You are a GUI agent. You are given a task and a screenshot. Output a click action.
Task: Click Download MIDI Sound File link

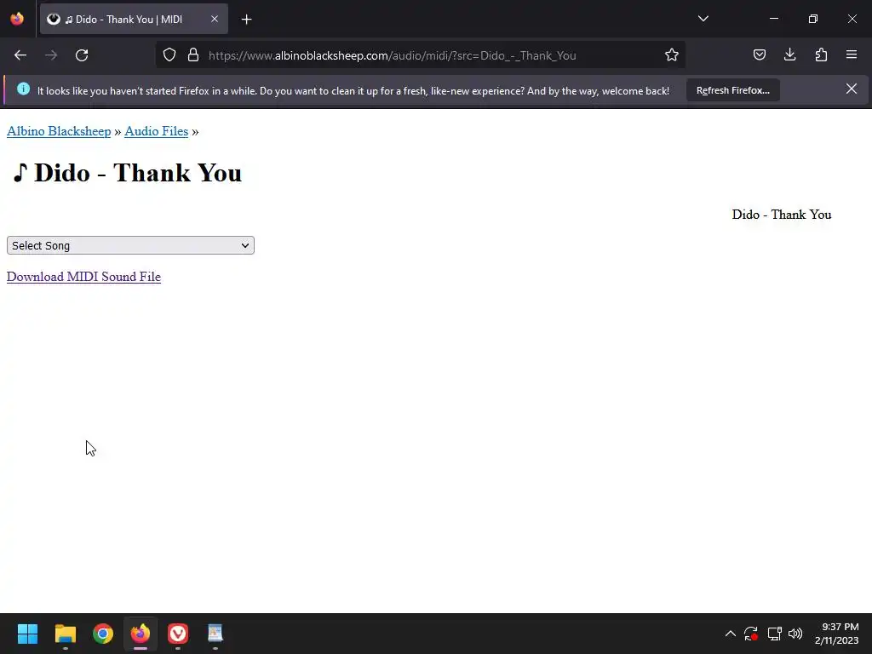83,277
